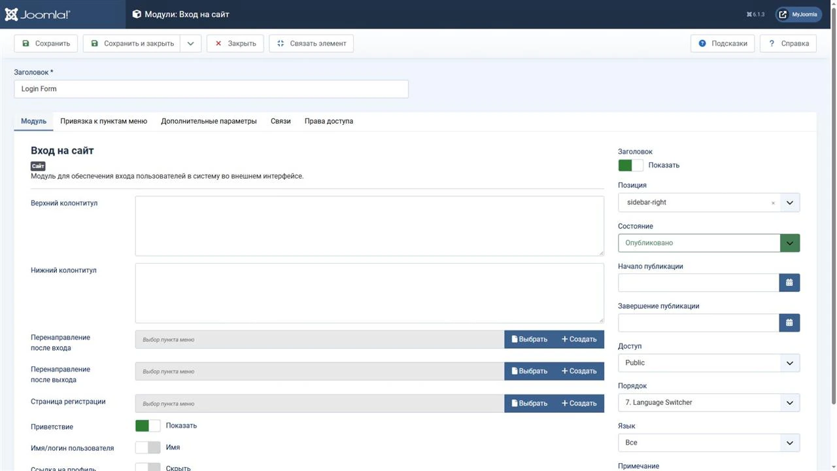Image resolution: width=837 pixels, height=471 pixels.
Task: Click Создать for Страница регистрации
Action: point(579,404)
